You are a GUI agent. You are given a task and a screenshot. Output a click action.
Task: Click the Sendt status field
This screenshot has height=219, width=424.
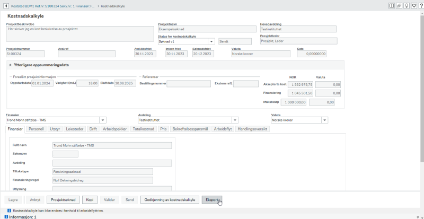click(x=235, y=41)
